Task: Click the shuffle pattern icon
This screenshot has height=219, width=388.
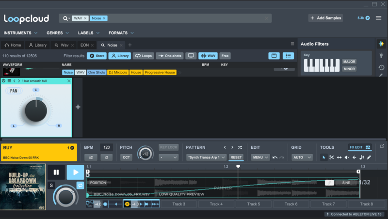Action: point(240,147)
